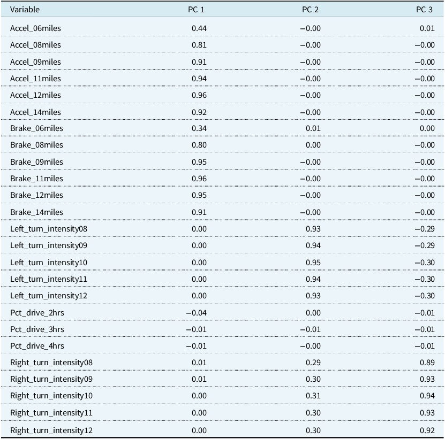Choose the Pct_drive_3hrs variable name
The image size is (445, 439).
[37, 329]
